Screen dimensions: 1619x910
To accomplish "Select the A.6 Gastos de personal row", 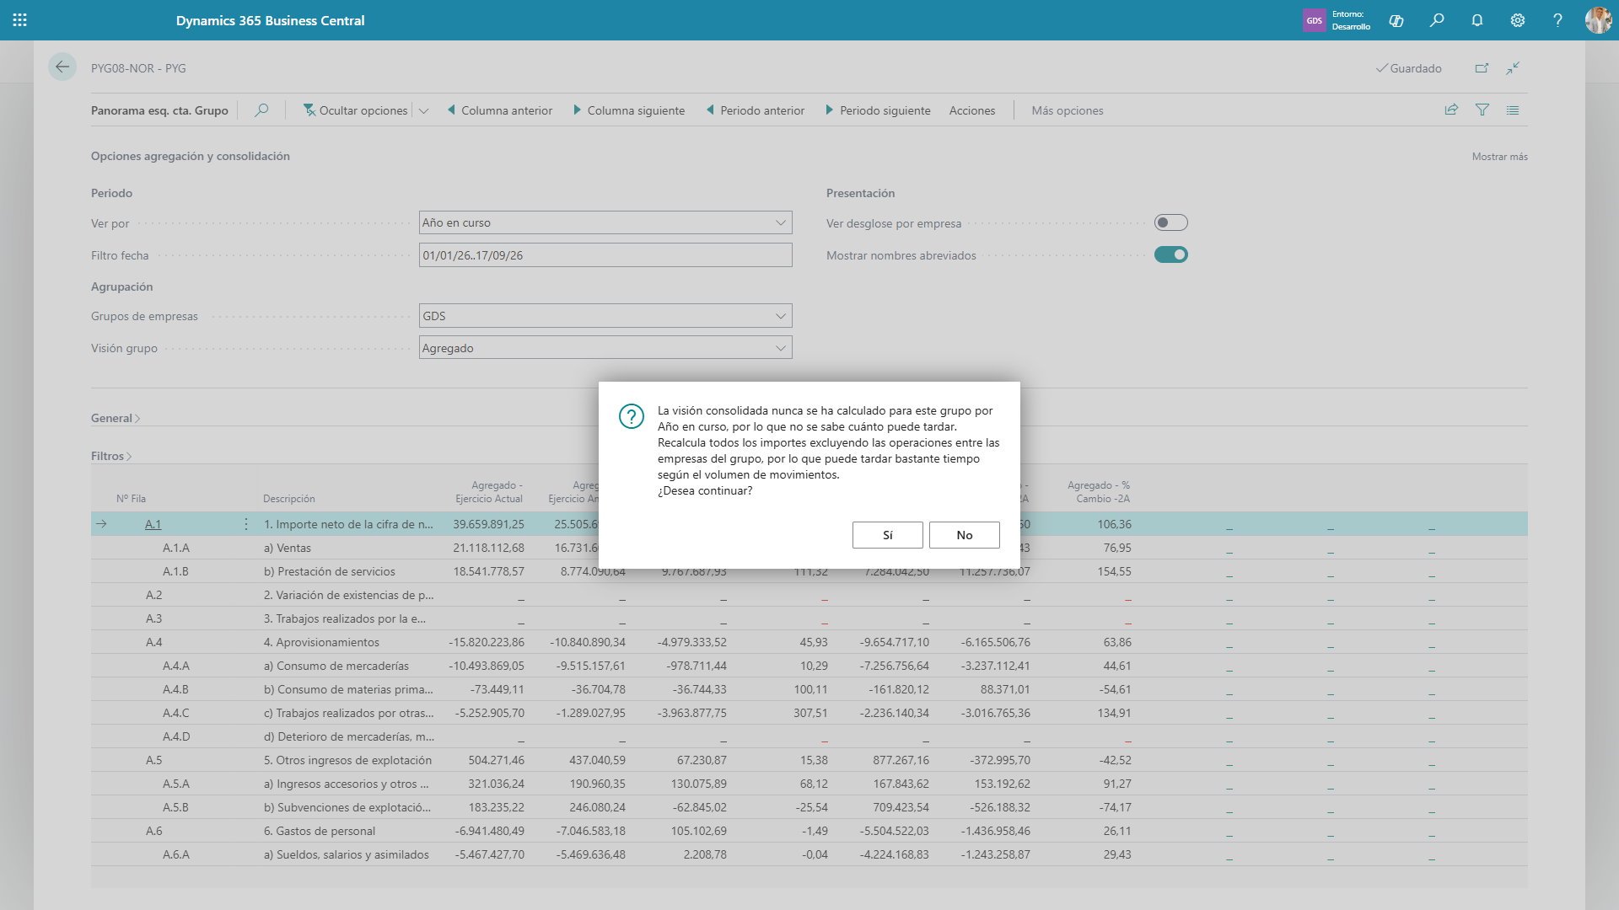I will pyautogui.click(x=809, y=831).
